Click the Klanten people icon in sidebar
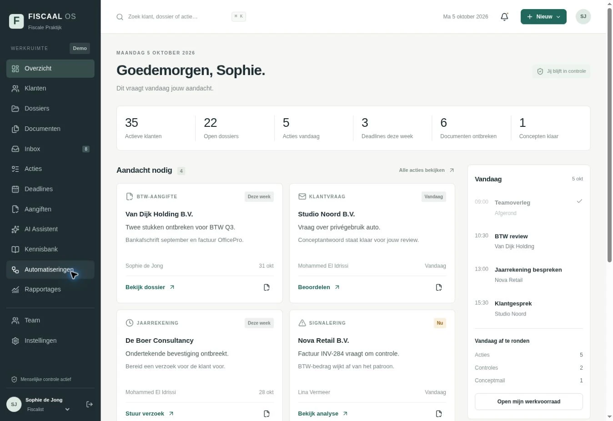The width and height of the screenshot is (613, 421). pos(15,89)
